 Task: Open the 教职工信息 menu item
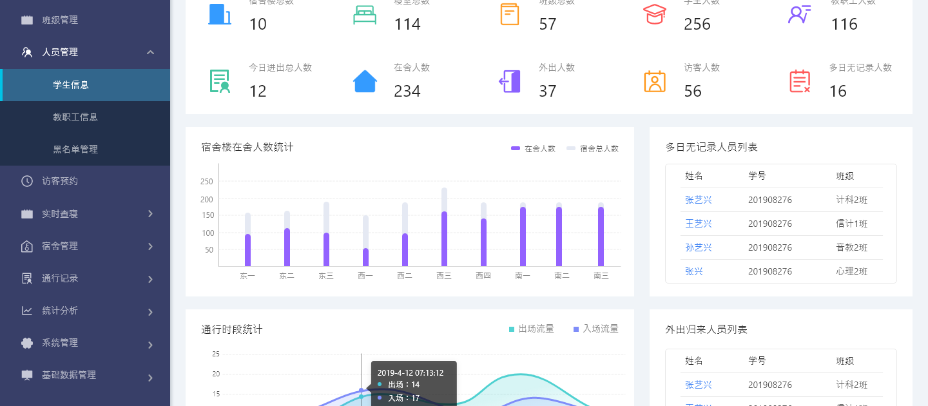click(x=85, y=117)
